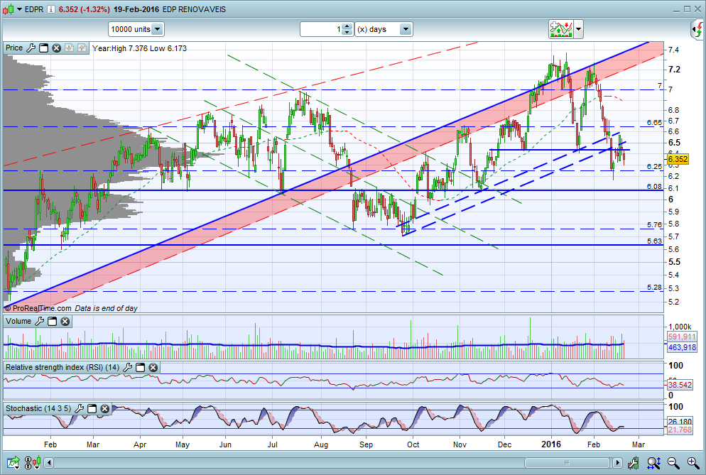Open chart properties wrench-on-chart icon at bottom
Viewport: 706px width, 475px height.
[x=633, y=462]
